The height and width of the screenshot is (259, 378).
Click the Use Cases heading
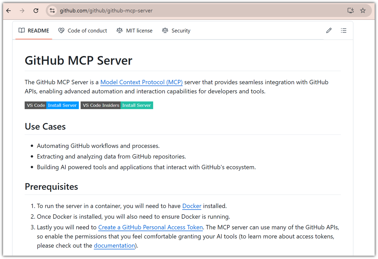(x=45, y=127)
